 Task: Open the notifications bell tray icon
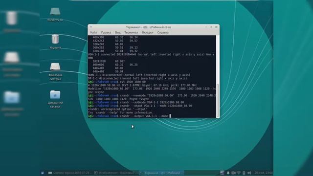pos(228,173)
